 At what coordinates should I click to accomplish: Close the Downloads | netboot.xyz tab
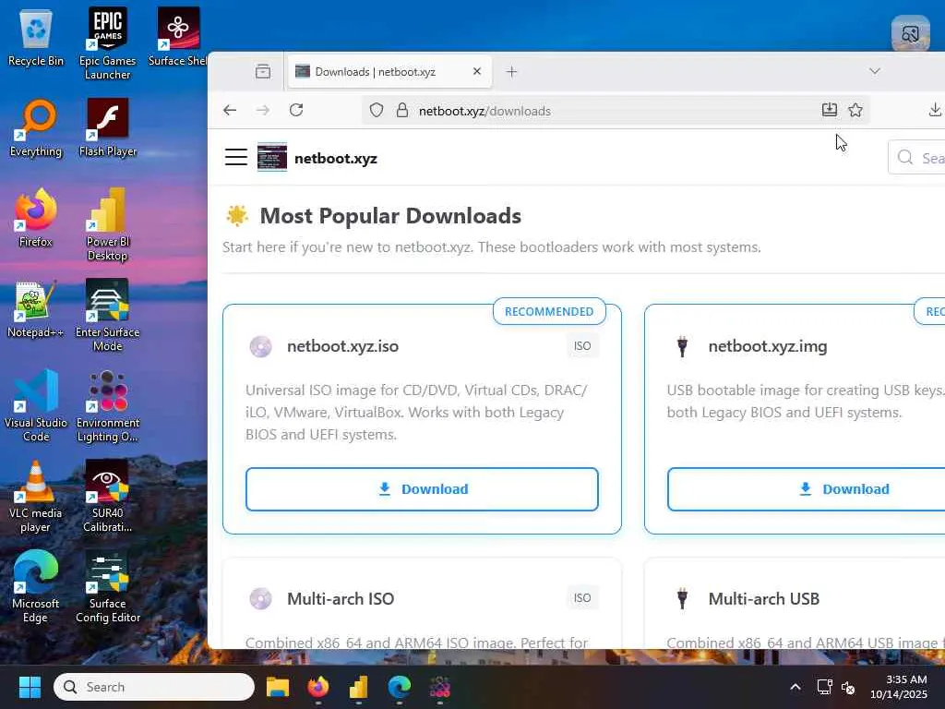tap(477, 71)
